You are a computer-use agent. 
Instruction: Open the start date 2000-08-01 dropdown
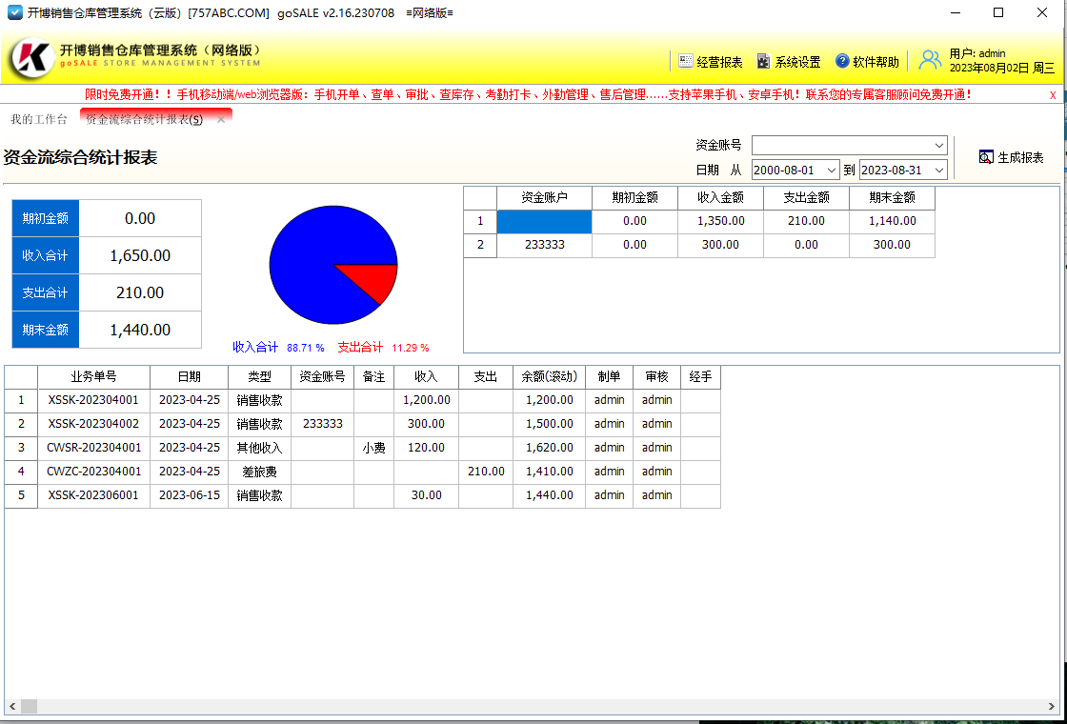pos(831,171)
